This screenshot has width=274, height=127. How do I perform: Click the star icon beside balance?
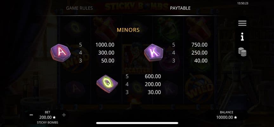pyautogui.click(x=236, y=117)
